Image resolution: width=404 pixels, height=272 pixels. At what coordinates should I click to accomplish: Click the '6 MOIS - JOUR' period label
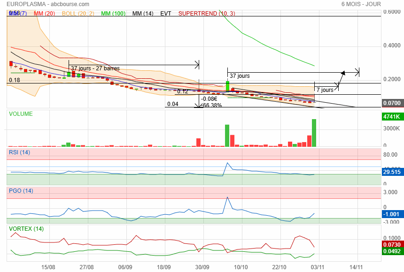[x=361, y=4]
